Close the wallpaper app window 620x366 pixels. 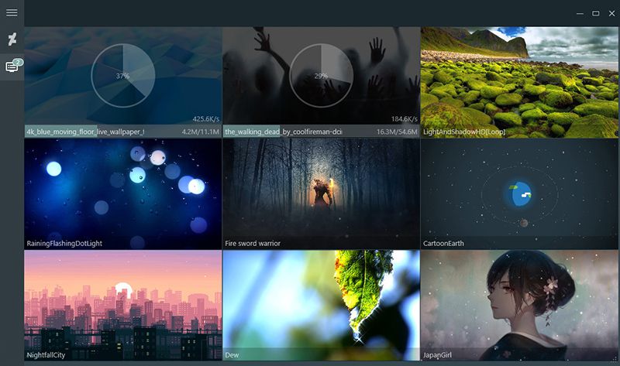tap(611, 13)
